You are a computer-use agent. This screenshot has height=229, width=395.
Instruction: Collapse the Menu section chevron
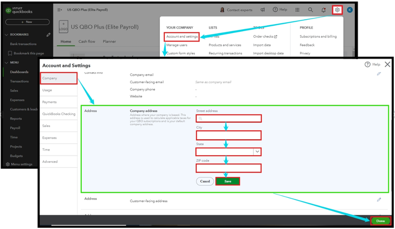pyautogui.click(x=7, y=62)
